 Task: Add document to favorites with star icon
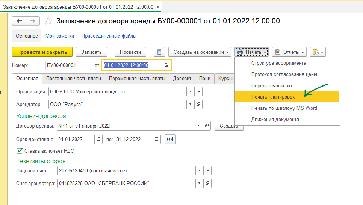coord(48,21)
